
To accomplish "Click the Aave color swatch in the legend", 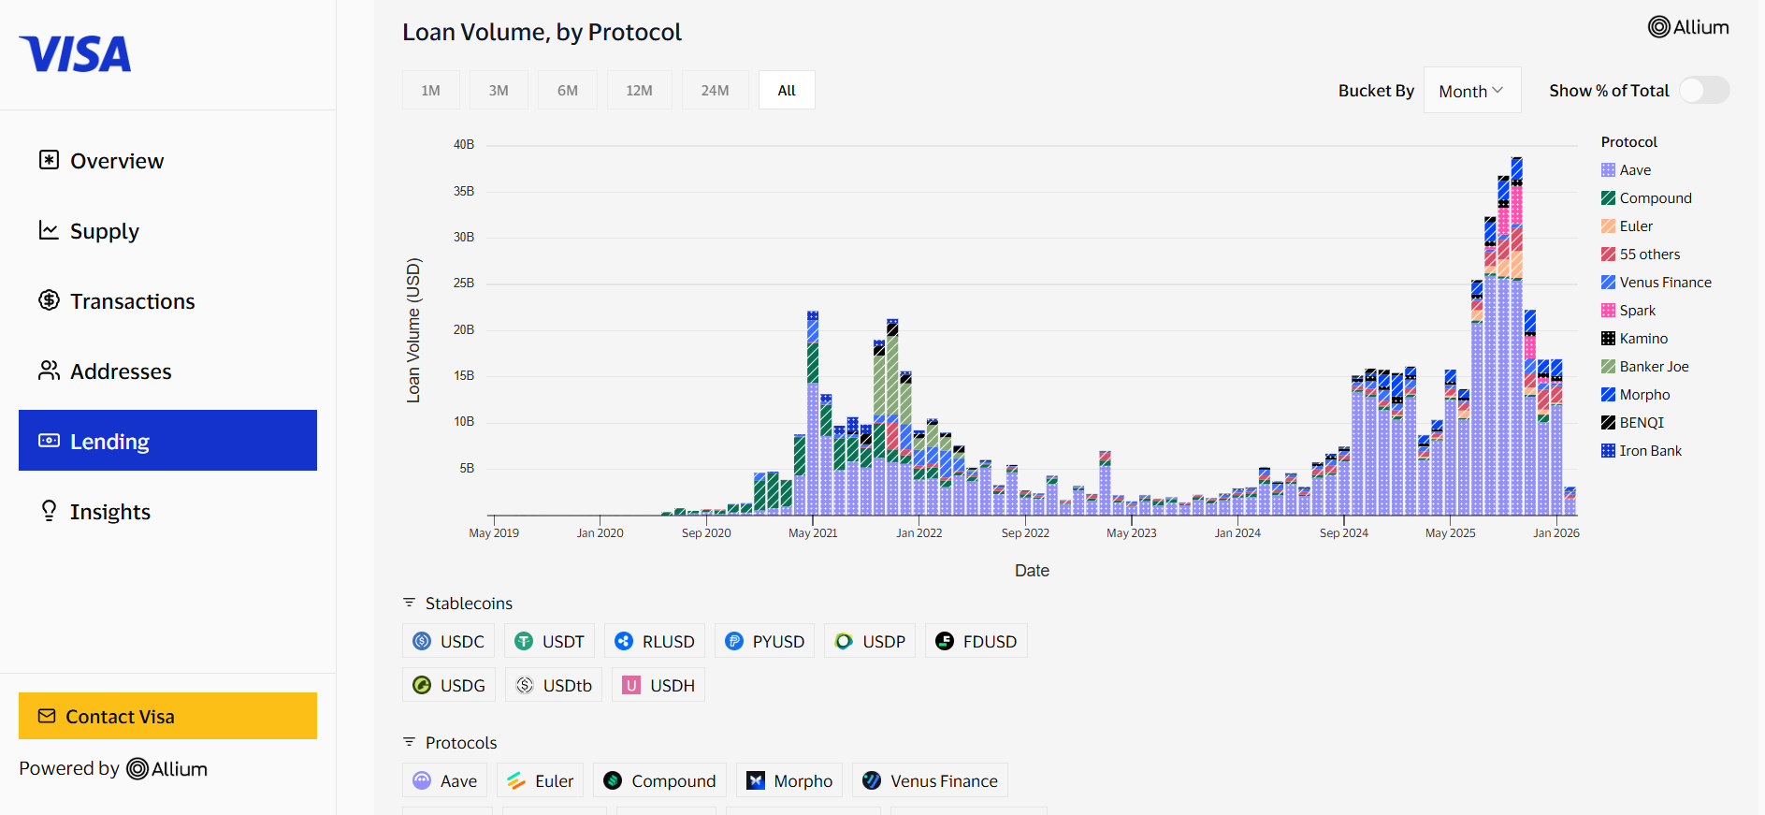I will point(1608,169).
